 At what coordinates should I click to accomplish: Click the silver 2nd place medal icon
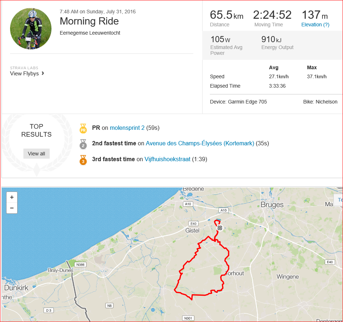click(83, 144)
